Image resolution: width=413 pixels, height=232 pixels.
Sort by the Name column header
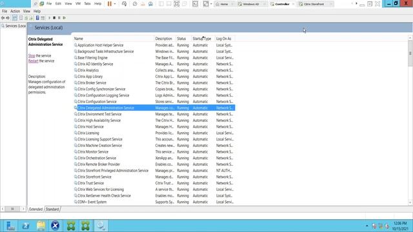click(x=114, y=39)
